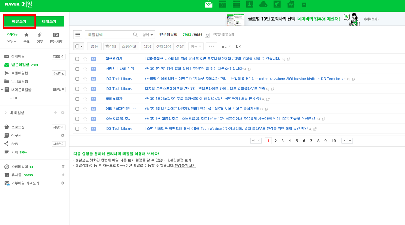405x225 pixels.
Task: Collapse the 내게쓴메일함 folder arrow
Action: 2,90
